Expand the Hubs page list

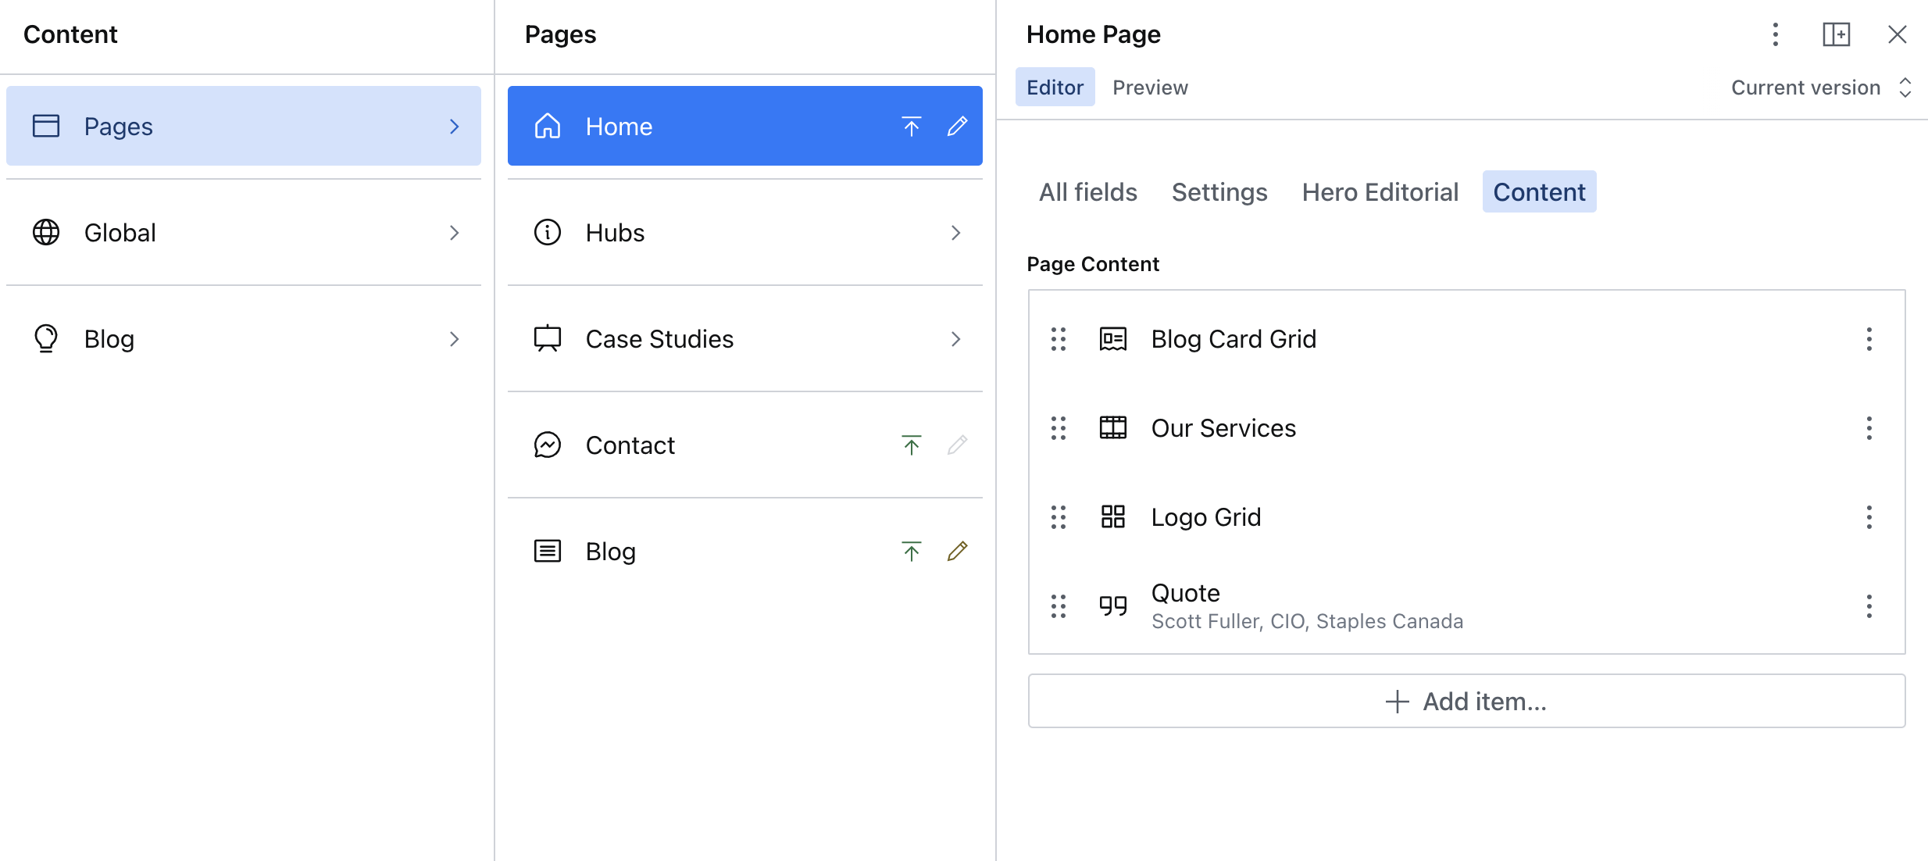click(955, 233)
